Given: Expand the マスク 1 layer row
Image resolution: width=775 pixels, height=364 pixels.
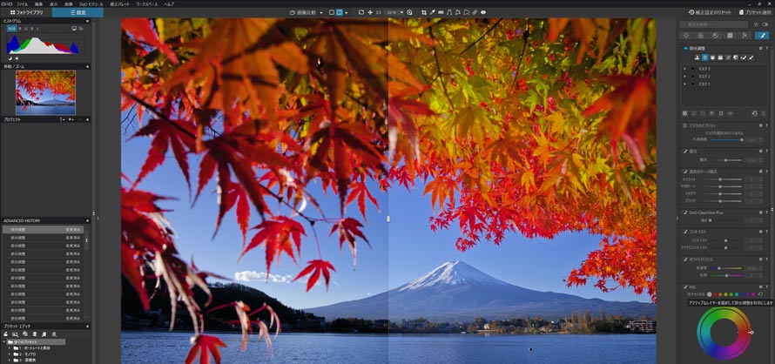Looking at the screenshot, I should [684, 84].
